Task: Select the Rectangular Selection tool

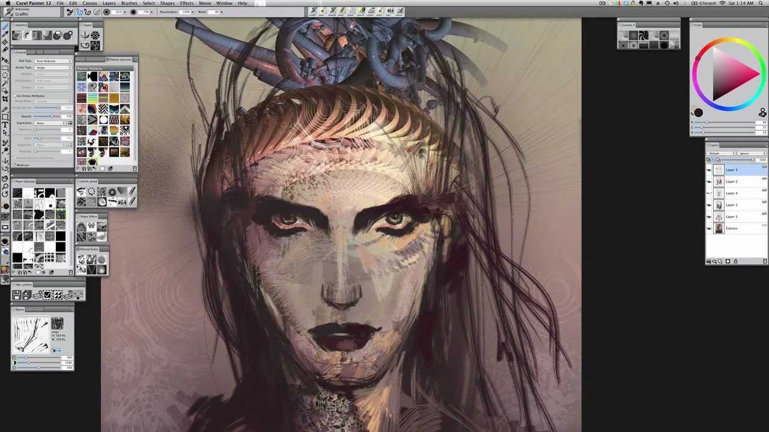Action: pyautogui.click(x=5, y=68)
